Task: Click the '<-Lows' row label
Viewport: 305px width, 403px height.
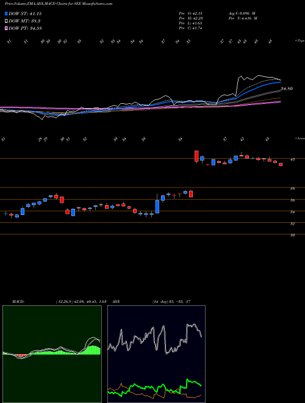Action: 300,138
